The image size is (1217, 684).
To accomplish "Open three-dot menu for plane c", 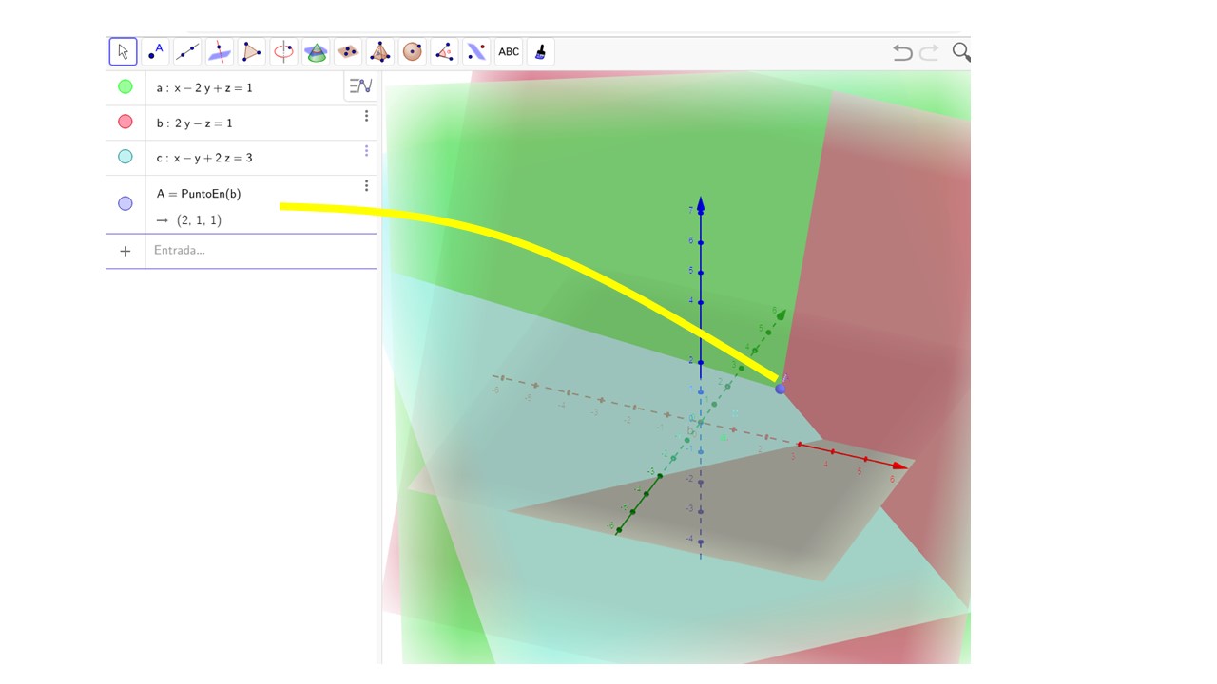I will pos(366,151).
